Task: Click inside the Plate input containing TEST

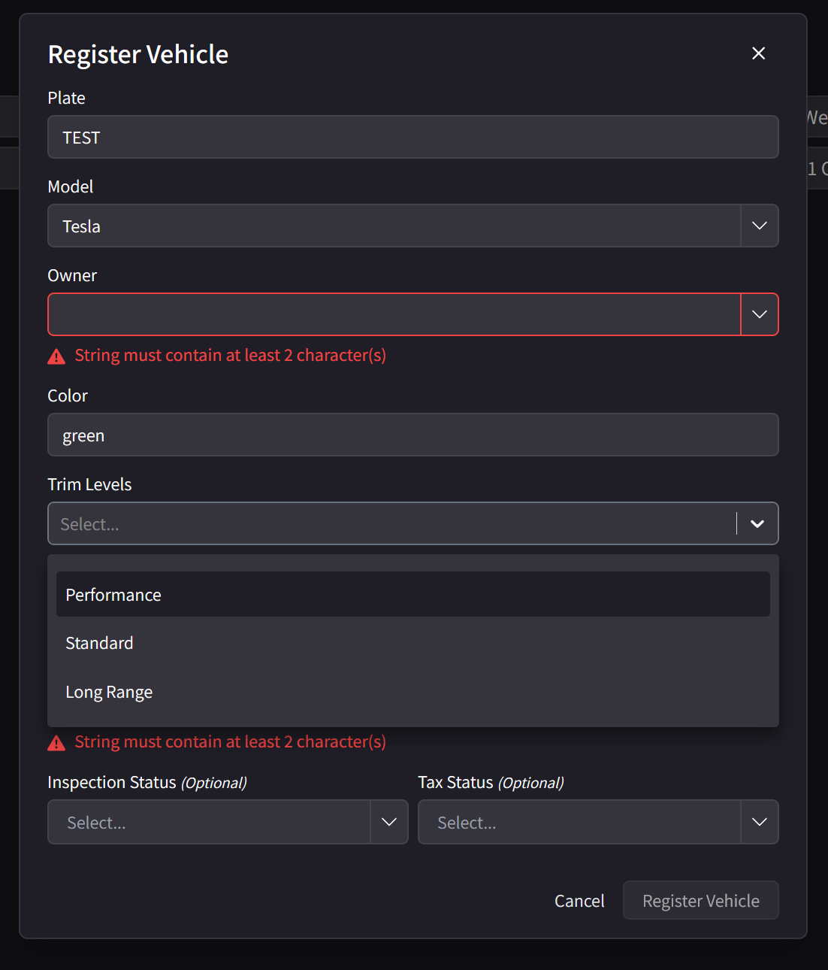Action: [376, 137]
